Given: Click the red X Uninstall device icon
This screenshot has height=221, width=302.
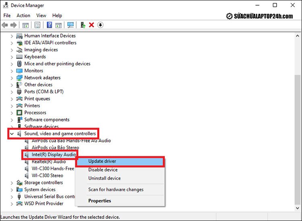Looking at the screenshot, I should click(x=91, y=25).
